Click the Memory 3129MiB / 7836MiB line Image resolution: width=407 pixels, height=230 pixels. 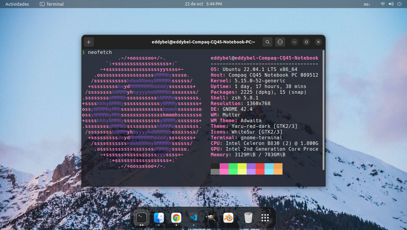click(248, 155)
